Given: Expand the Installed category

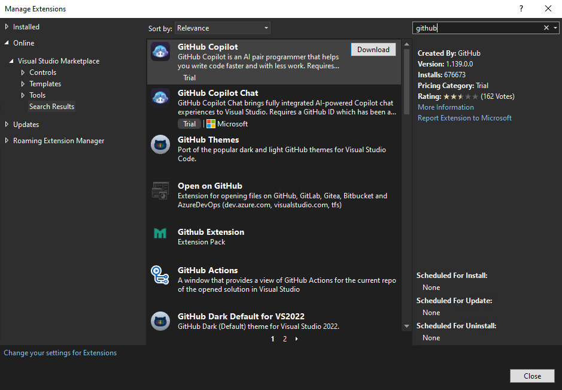Looking at the screenshot, I should pos(7,26).
